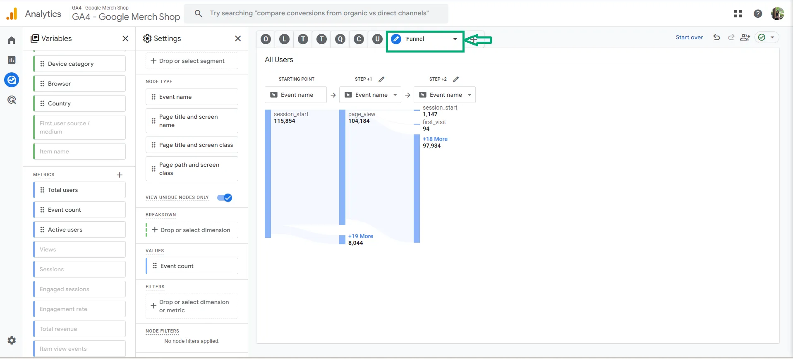Viewport: 793px width, 359px height.
Task: Switch to the tab labeled U
Action: tap(377, 39)
